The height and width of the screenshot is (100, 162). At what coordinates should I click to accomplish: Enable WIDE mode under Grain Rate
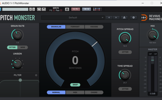[23, 47]
